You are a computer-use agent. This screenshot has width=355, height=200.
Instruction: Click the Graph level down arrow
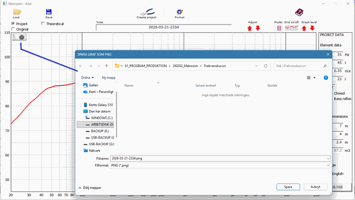point(312,28)
